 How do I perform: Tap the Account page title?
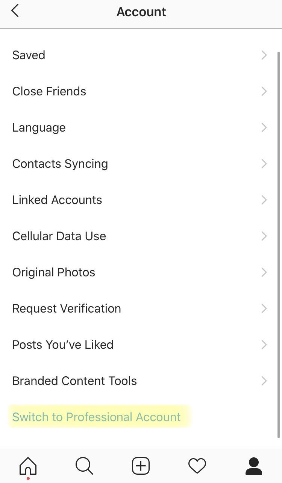click(x=141, y=12)
